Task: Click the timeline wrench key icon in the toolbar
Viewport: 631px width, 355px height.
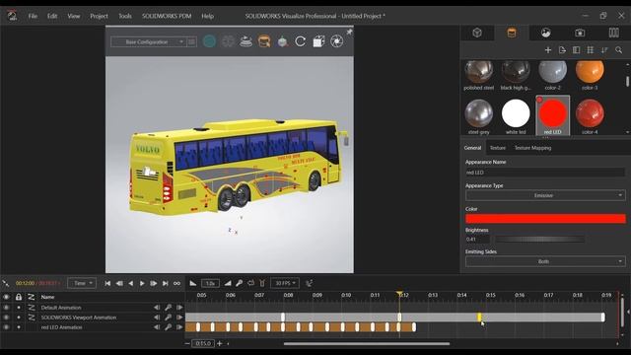Action: (x=239, y=283)
